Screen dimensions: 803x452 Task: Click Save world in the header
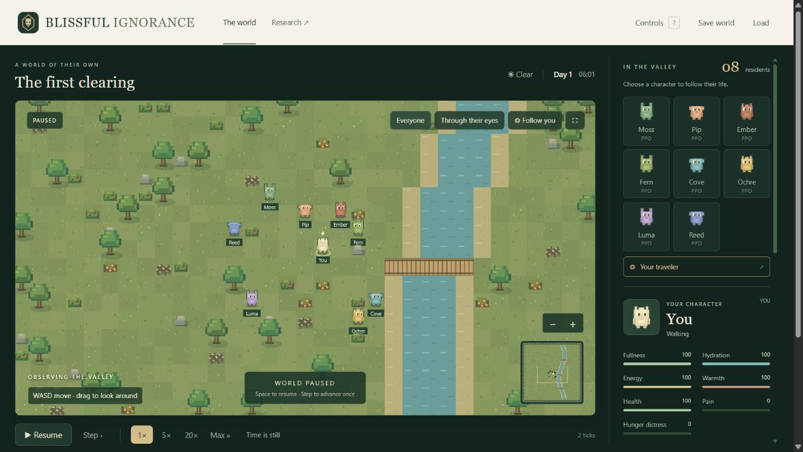pos(716,23)
